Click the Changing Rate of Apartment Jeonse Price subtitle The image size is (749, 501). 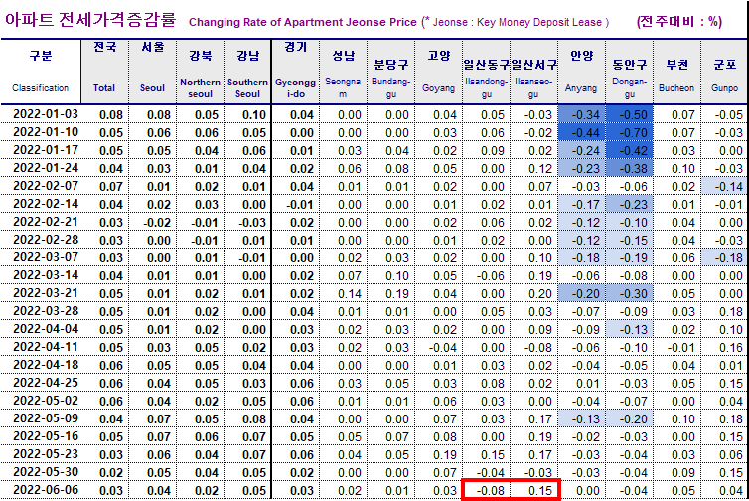click(x=303, y=22)
